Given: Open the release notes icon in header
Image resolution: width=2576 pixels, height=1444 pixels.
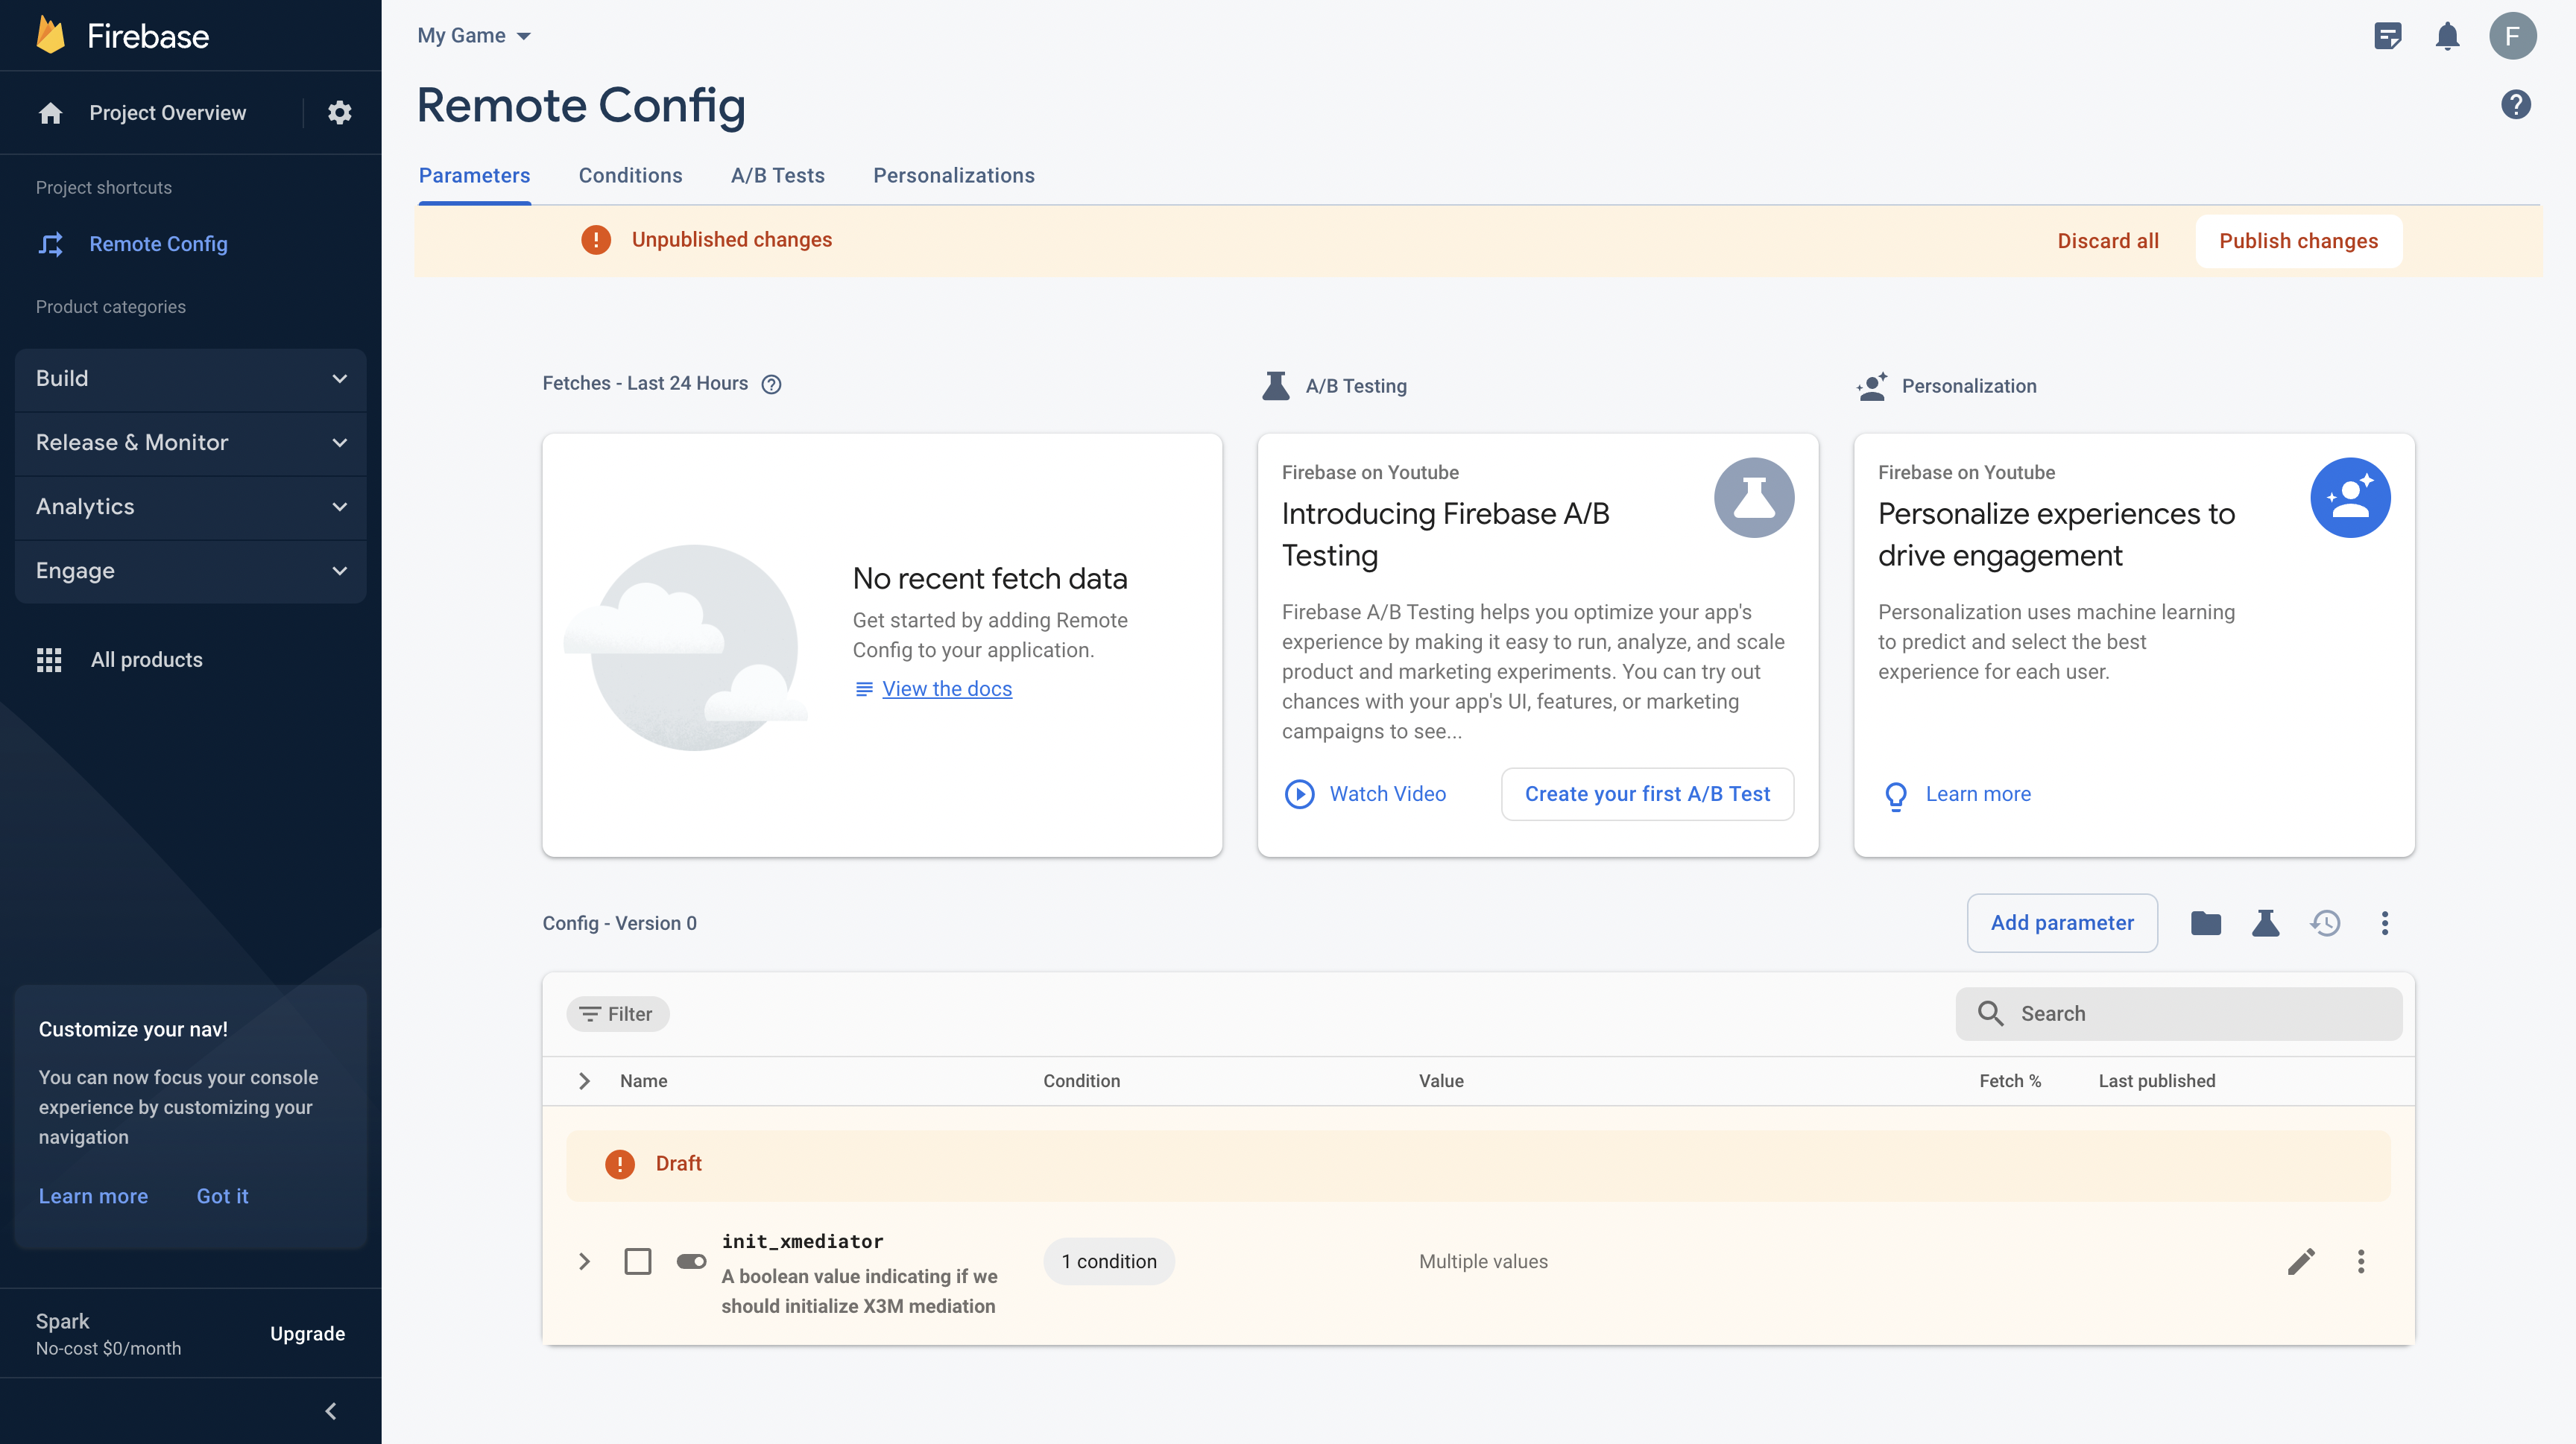Looking at the screenshot, I should coord(2387,37).
